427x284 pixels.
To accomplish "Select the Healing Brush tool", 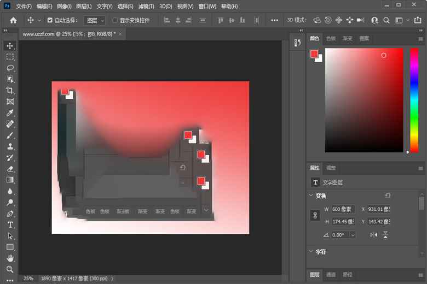I will pyautogui.click(x=10, y=124).
